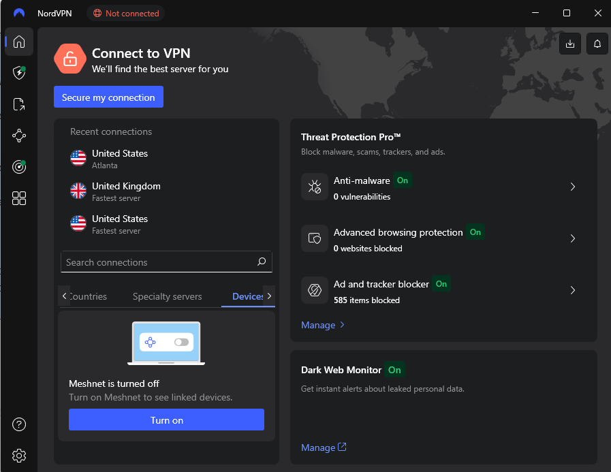This screenshot has width=611, height=472.
Task: Click inside the Search connections field
Action: 157,262
